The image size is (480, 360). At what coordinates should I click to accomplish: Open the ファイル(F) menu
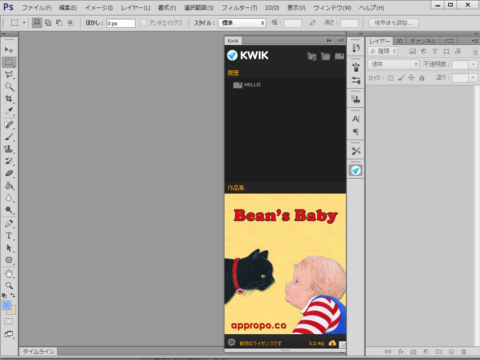(37, 8)
